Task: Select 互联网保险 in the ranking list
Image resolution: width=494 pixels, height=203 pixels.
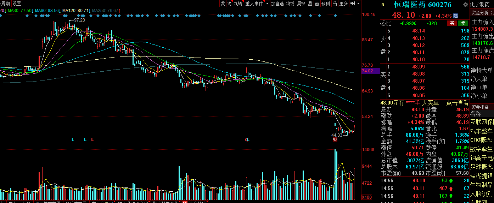Action: (x=482, y=122)
